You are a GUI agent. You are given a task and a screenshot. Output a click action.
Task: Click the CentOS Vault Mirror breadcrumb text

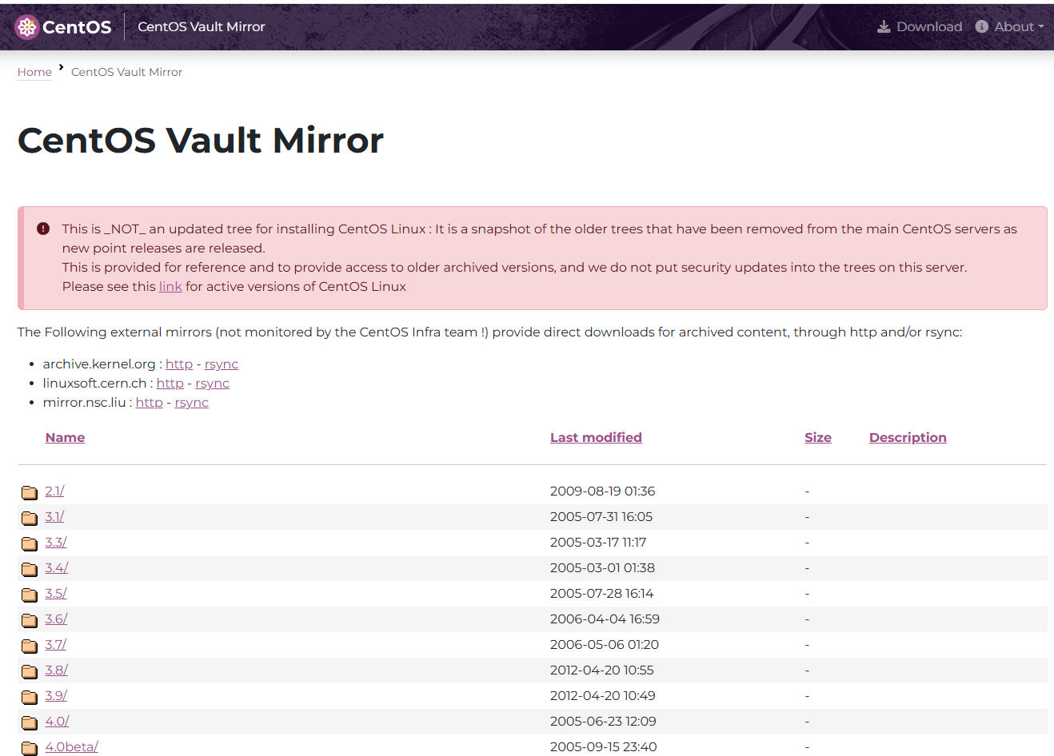[x=126, y=72]
